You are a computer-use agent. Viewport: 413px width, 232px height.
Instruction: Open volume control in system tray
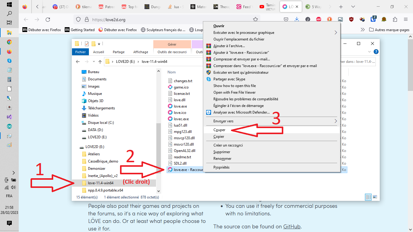click(13, 187)
